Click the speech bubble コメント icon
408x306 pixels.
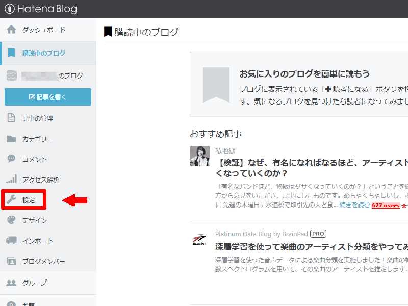tap(11, 159)
